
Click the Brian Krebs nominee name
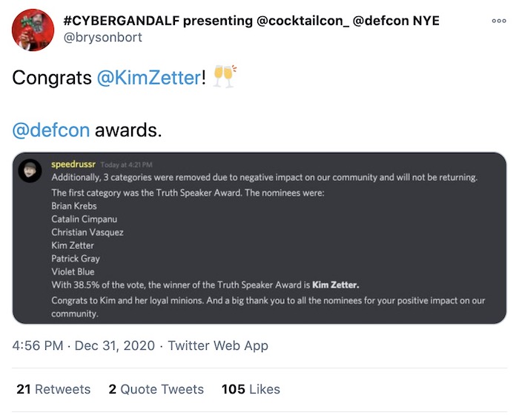point(74,205)
